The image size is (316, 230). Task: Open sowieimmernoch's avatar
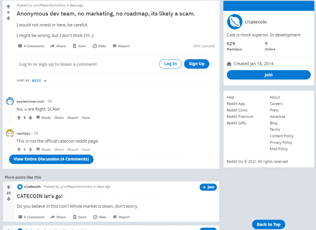click(x=10, y=101)
